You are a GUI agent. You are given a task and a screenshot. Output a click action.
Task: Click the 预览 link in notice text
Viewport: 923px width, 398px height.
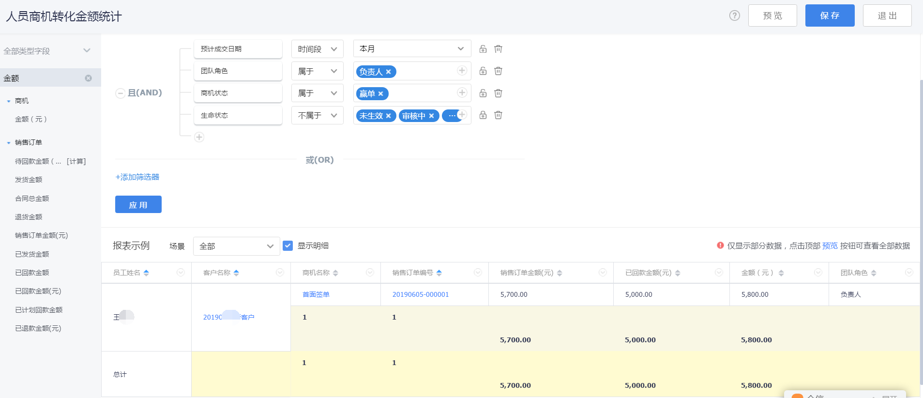tap(830, 245)
